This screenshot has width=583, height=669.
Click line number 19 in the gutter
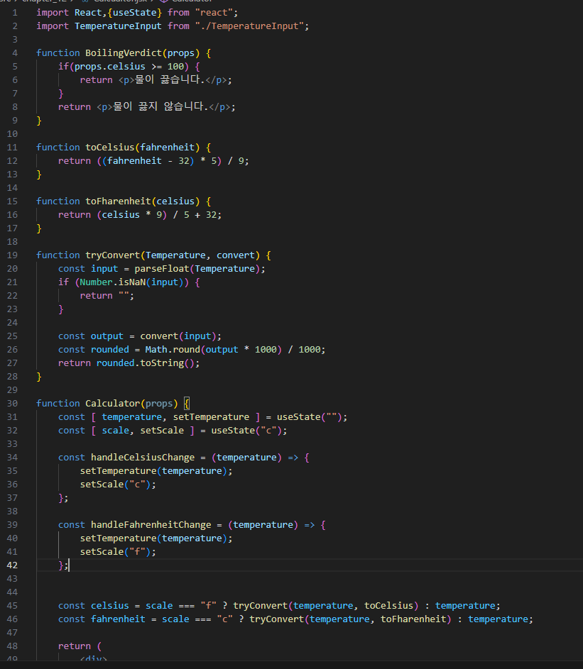12,255
